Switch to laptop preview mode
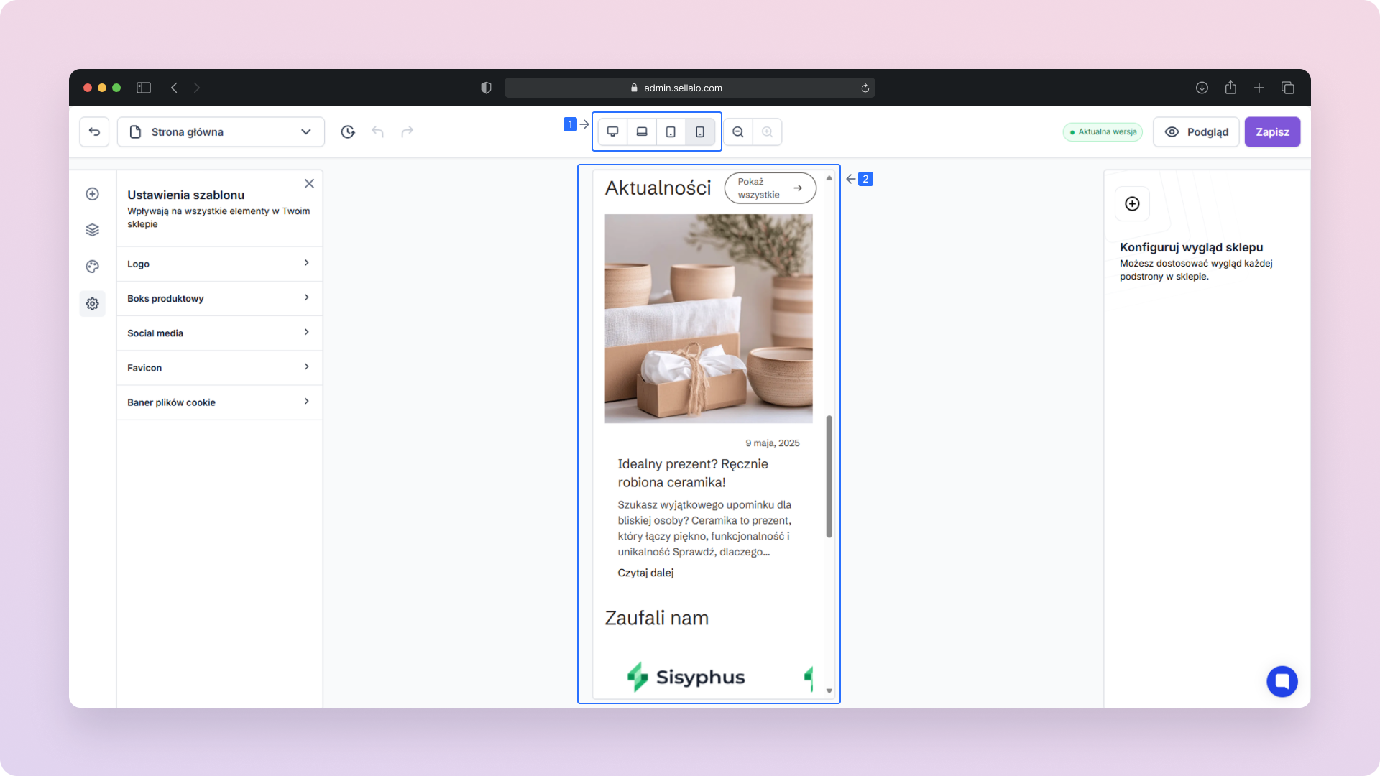 (642, 131)
